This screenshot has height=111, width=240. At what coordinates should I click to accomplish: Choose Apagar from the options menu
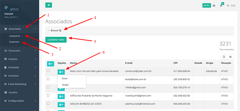(65, 85)
